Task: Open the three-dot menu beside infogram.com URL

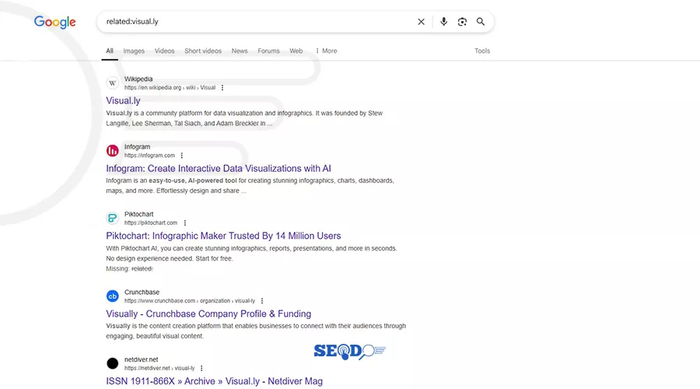Action: 182,156
